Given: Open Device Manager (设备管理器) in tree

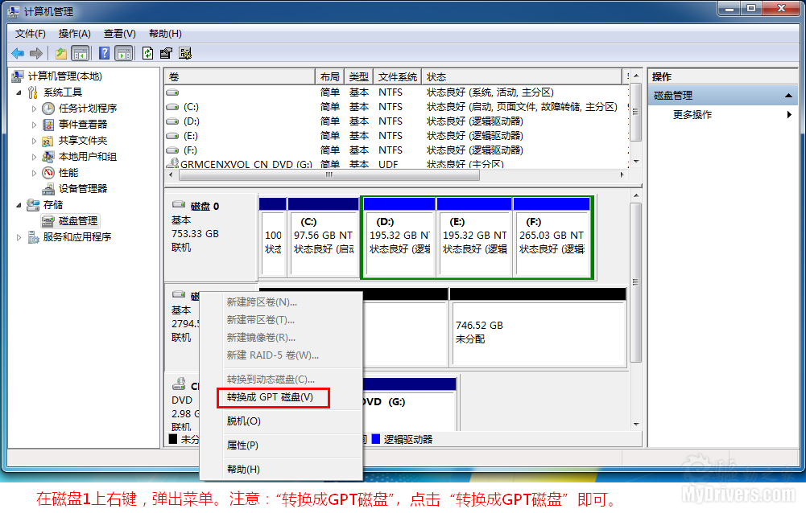Looking at the screenshot, I should pyautogui.click(x=82, y=188).
